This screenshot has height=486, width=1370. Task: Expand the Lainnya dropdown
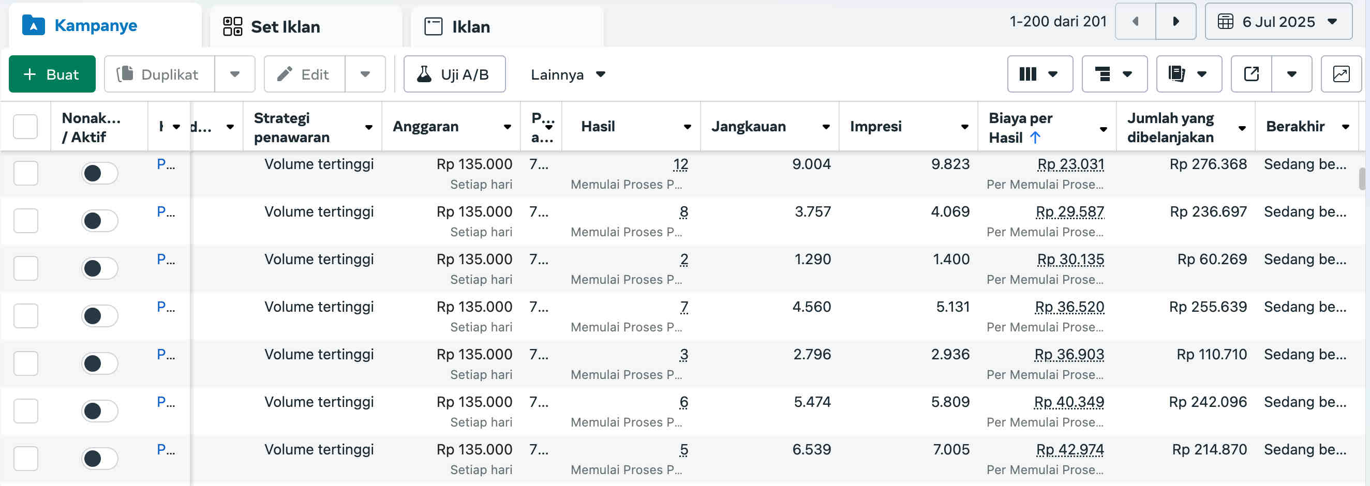coord(568,74)
